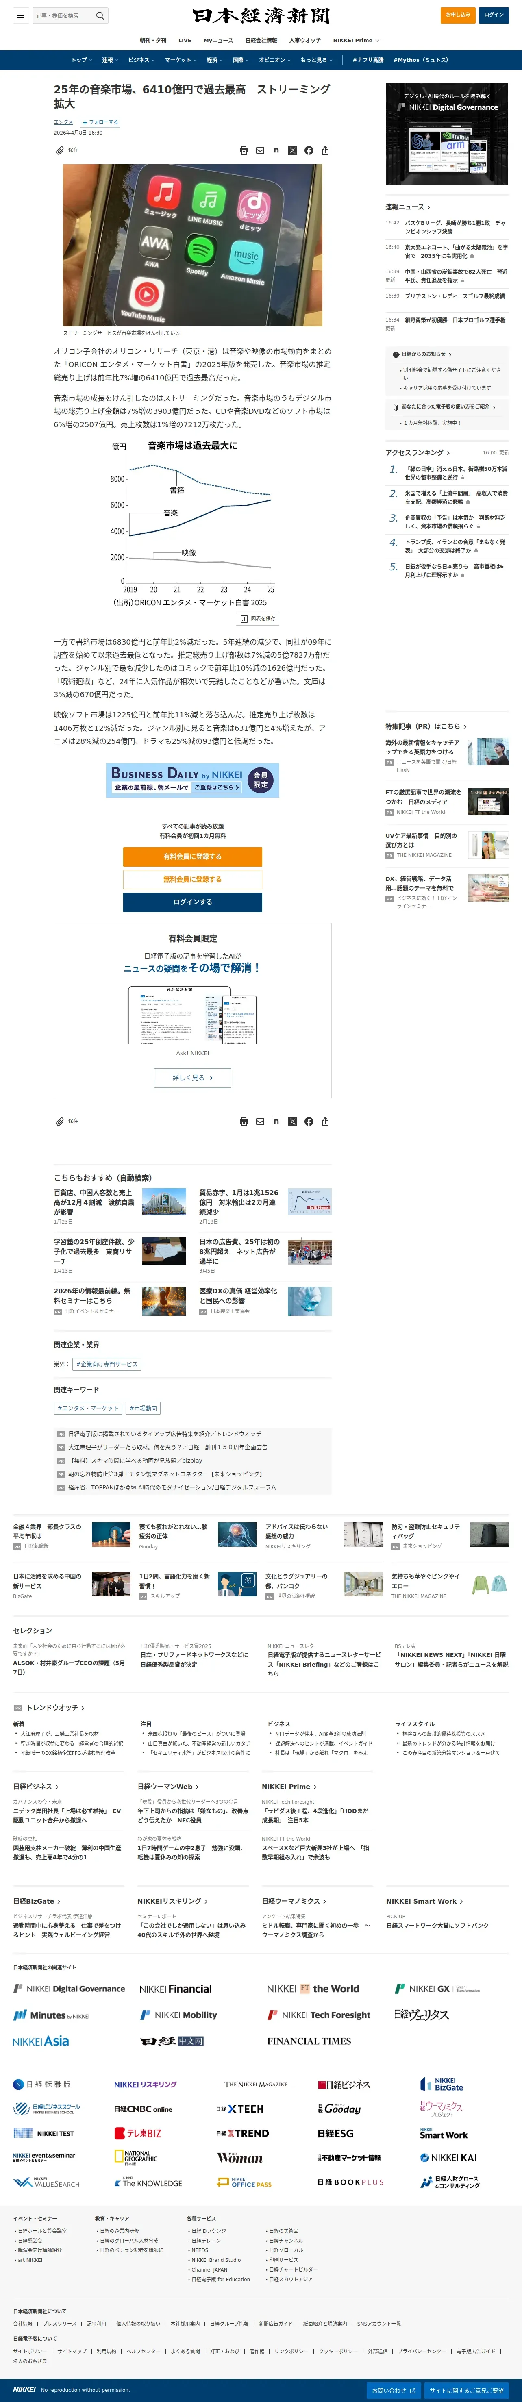Open the 朝刊・夕刊 header tab
Screen dimensions: 522x2402
tap(153, 40)
